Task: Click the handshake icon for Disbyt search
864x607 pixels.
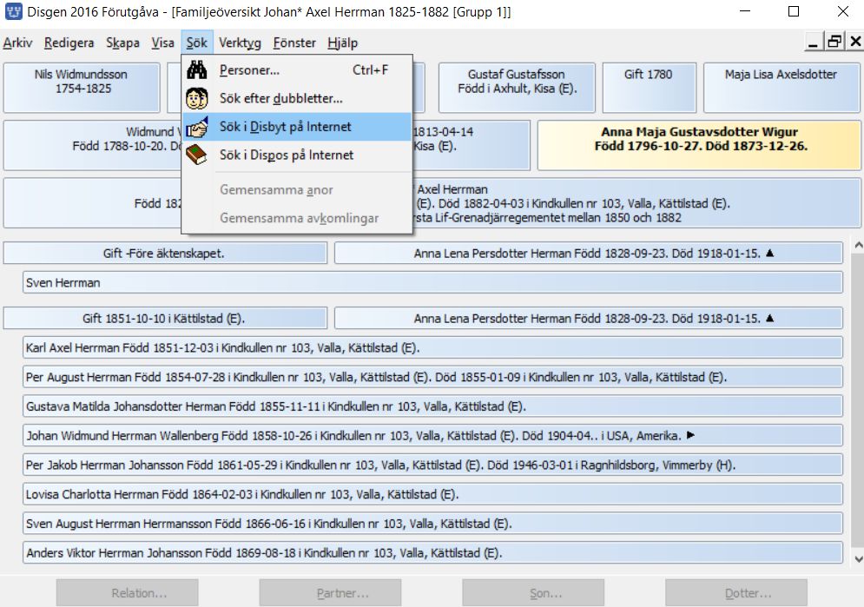Action: [x=197, y=127]
